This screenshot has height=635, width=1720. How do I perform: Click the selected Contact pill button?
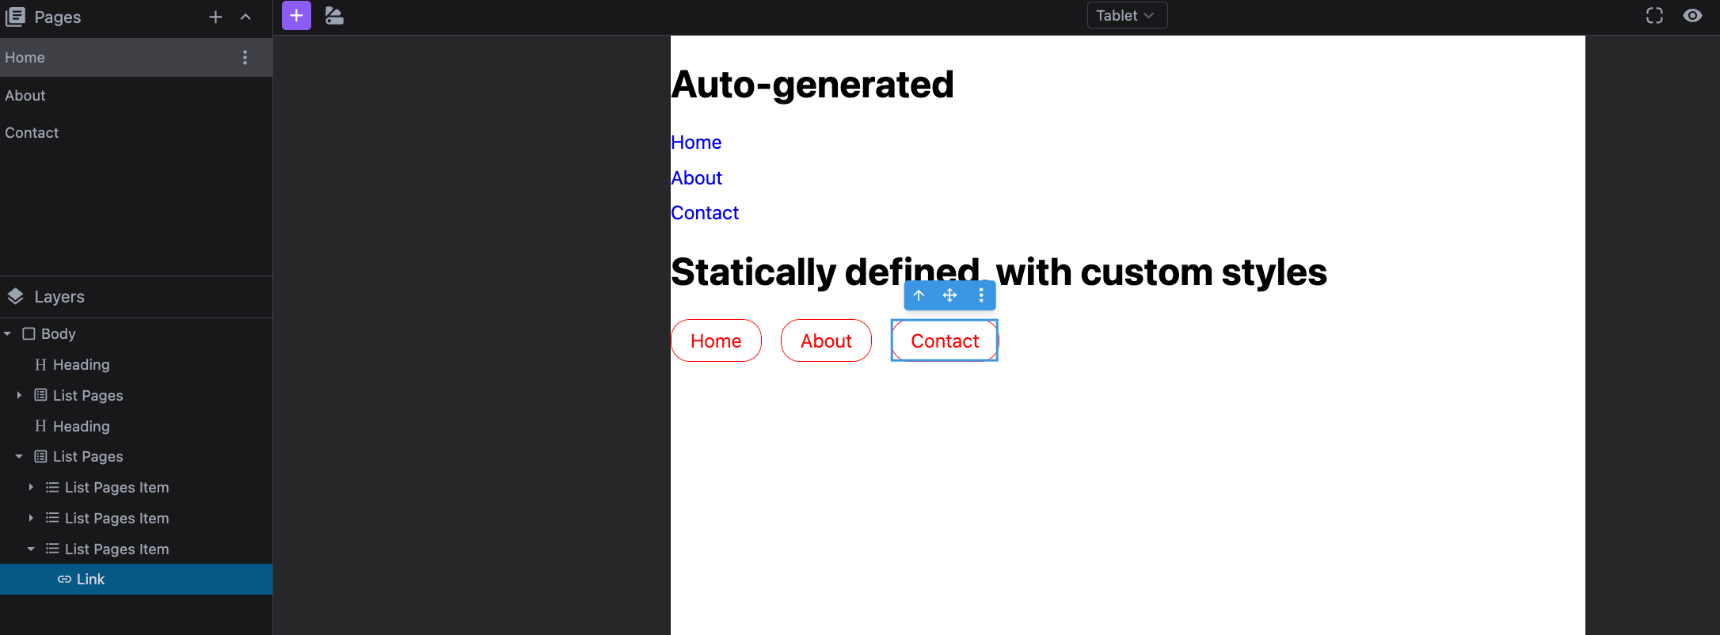(945, 340)
